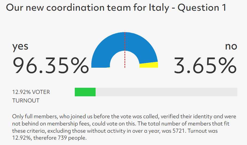Image resolution: width=247 pixels, height=145 pixels.
Task: Click the green voter turnout bar fill
Action: (x=85, y=92)
